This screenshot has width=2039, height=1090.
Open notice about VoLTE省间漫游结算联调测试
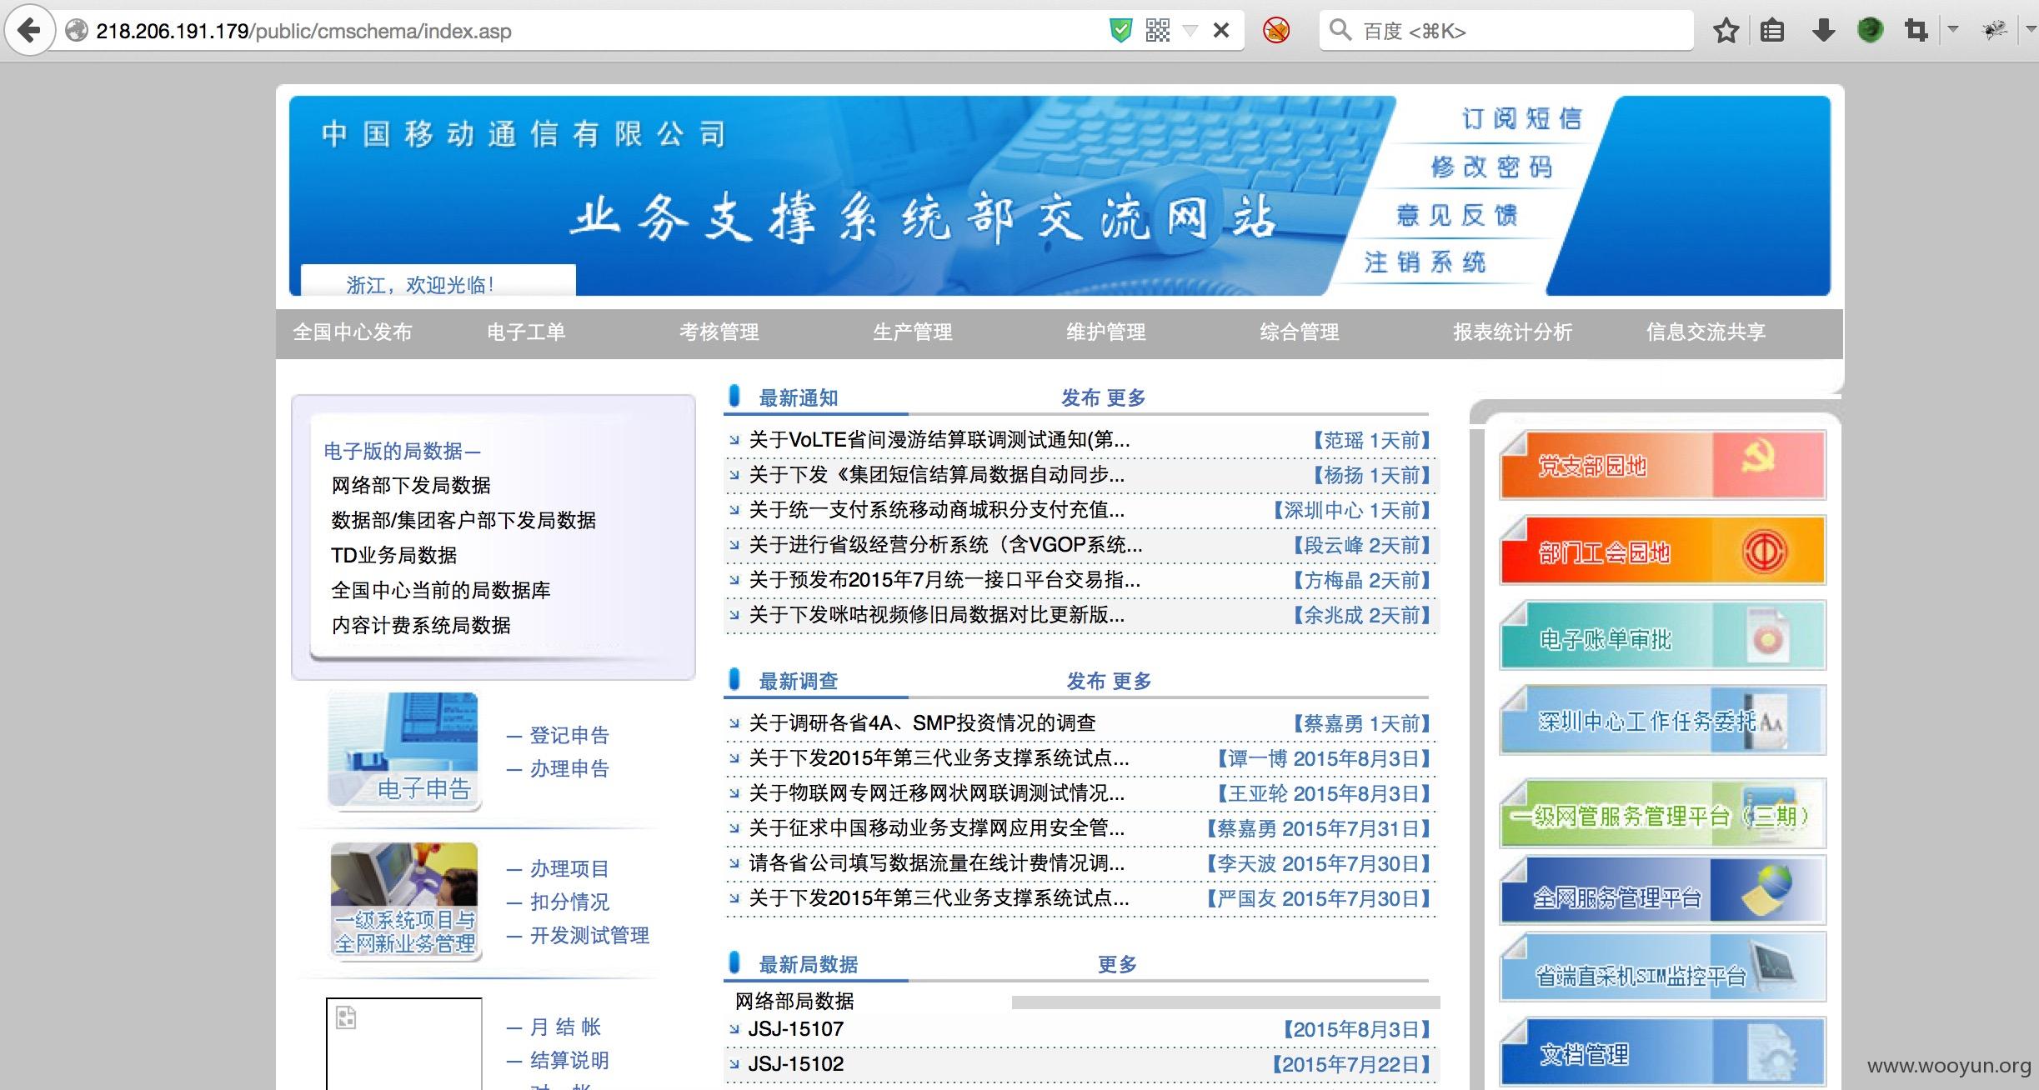coord(939,440)
